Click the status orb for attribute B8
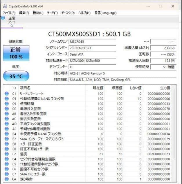The width and height of the screenshot is (182, 184). coord(7,144)
